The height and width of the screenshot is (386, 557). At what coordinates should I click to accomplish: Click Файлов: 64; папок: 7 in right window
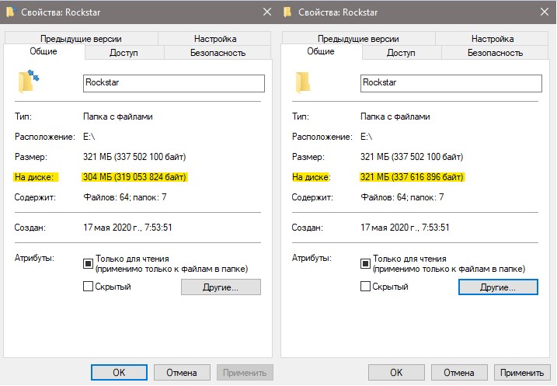(402, 197)
